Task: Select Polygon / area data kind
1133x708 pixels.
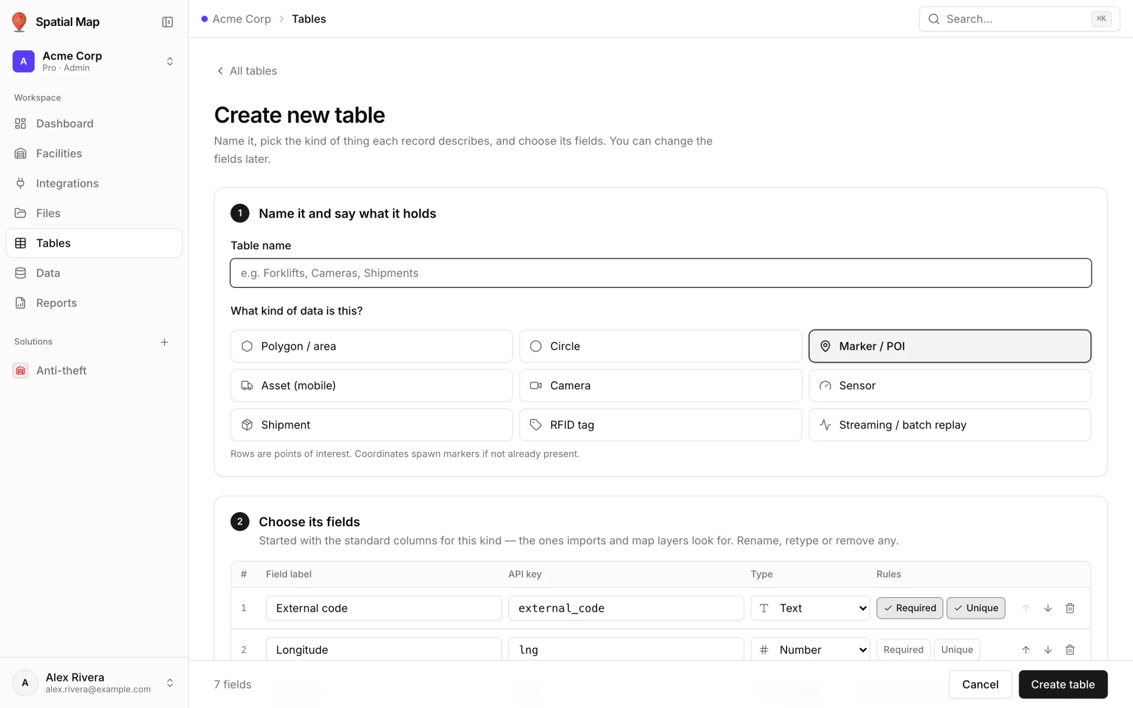Action: [x=371, y=346]
